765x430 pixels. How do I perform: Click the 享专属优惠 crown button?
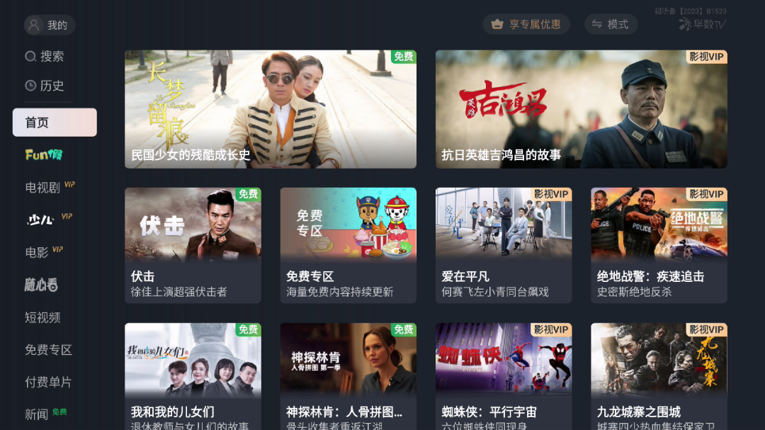pos(526,24)
